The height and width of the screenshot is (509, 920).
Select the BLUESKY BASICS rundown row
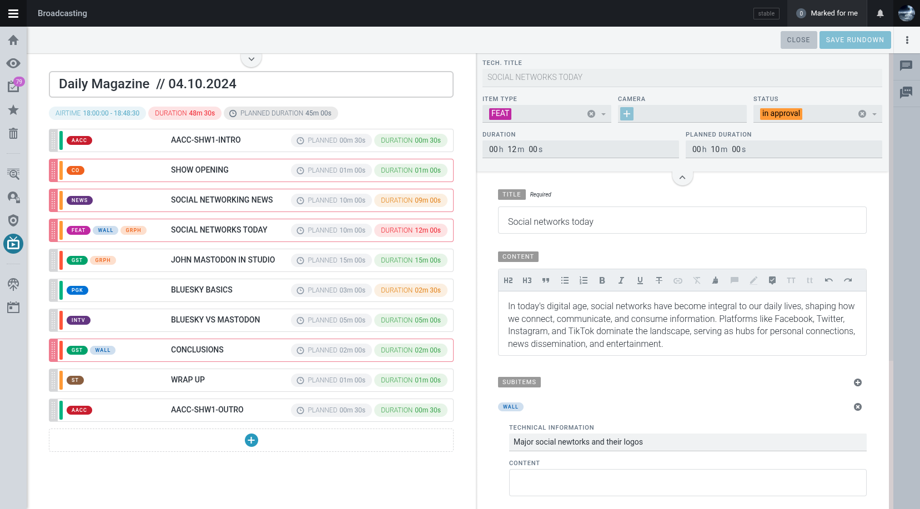click(251, 290)
